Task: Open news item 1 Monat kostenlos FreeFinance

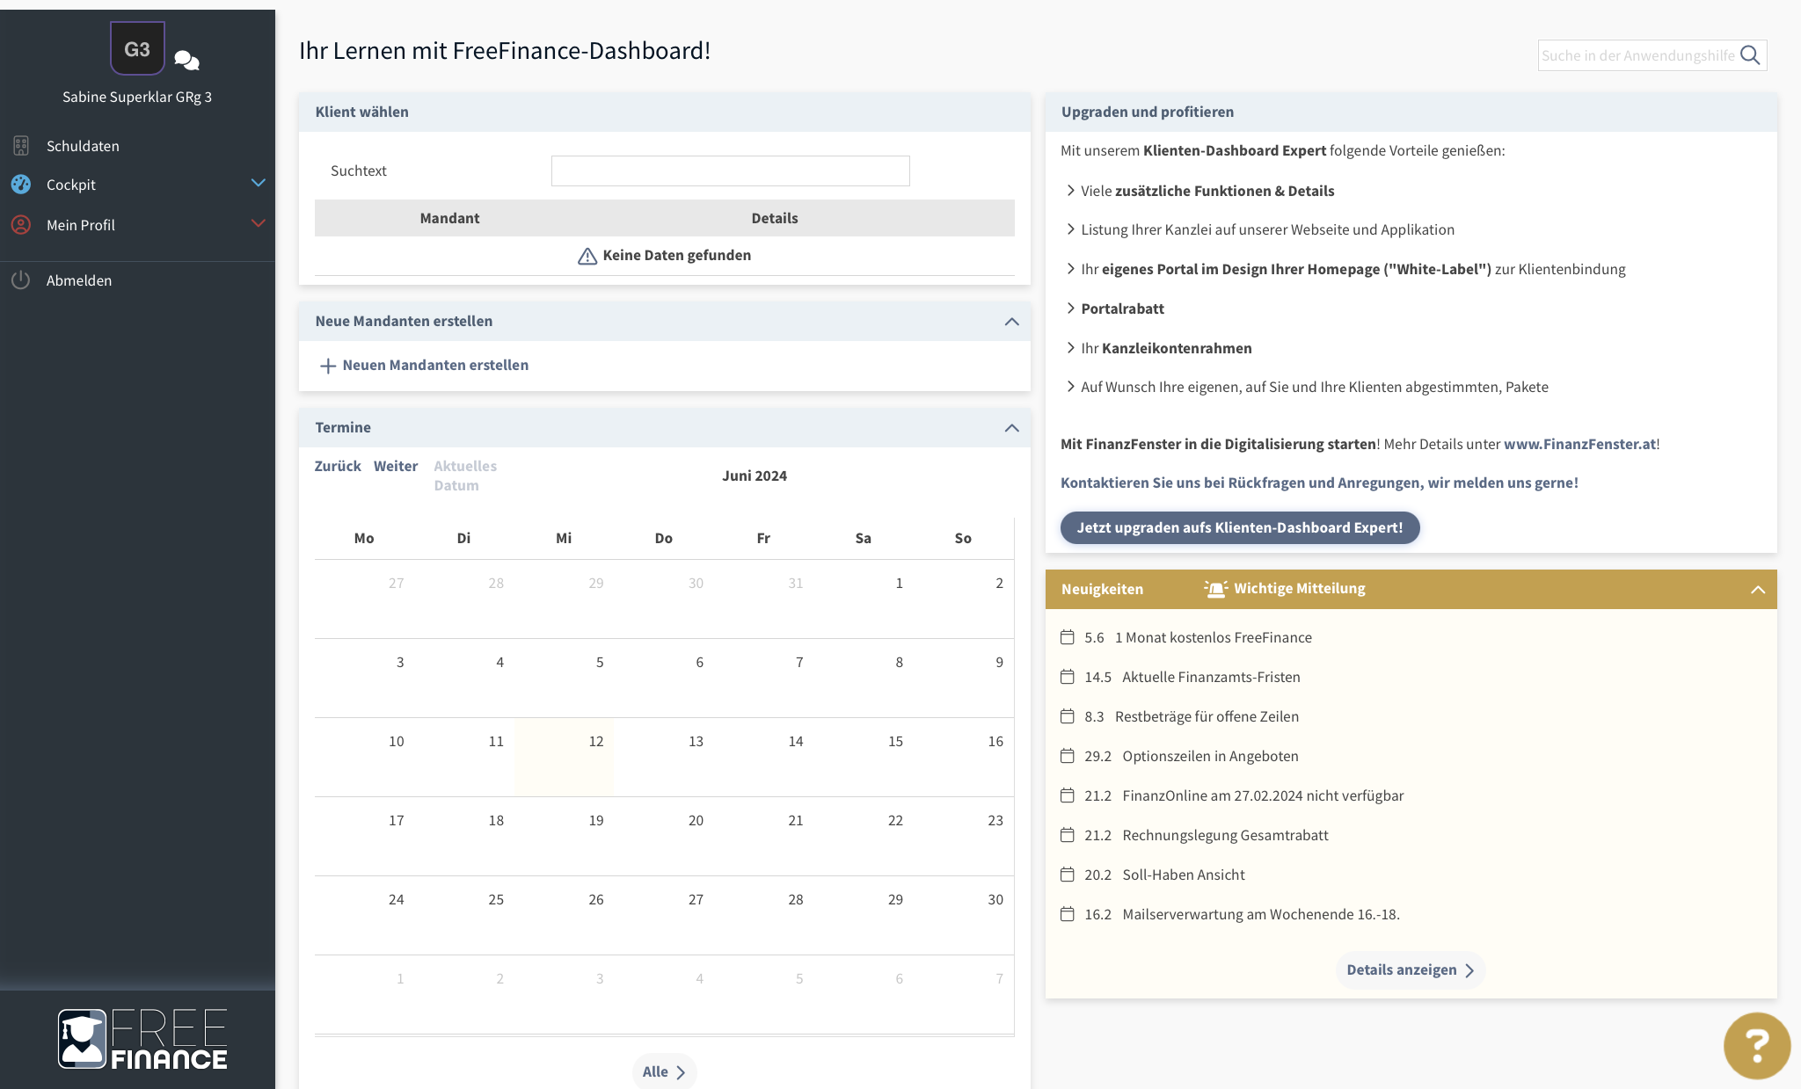Action: (1213, 637)
